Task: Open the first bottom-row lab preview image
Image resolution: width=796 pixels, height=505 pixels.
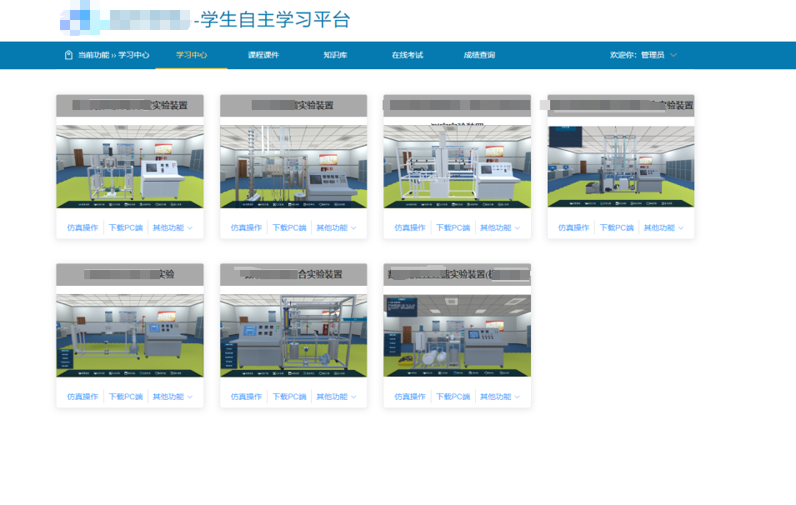Action: click(x=130, y=335)
